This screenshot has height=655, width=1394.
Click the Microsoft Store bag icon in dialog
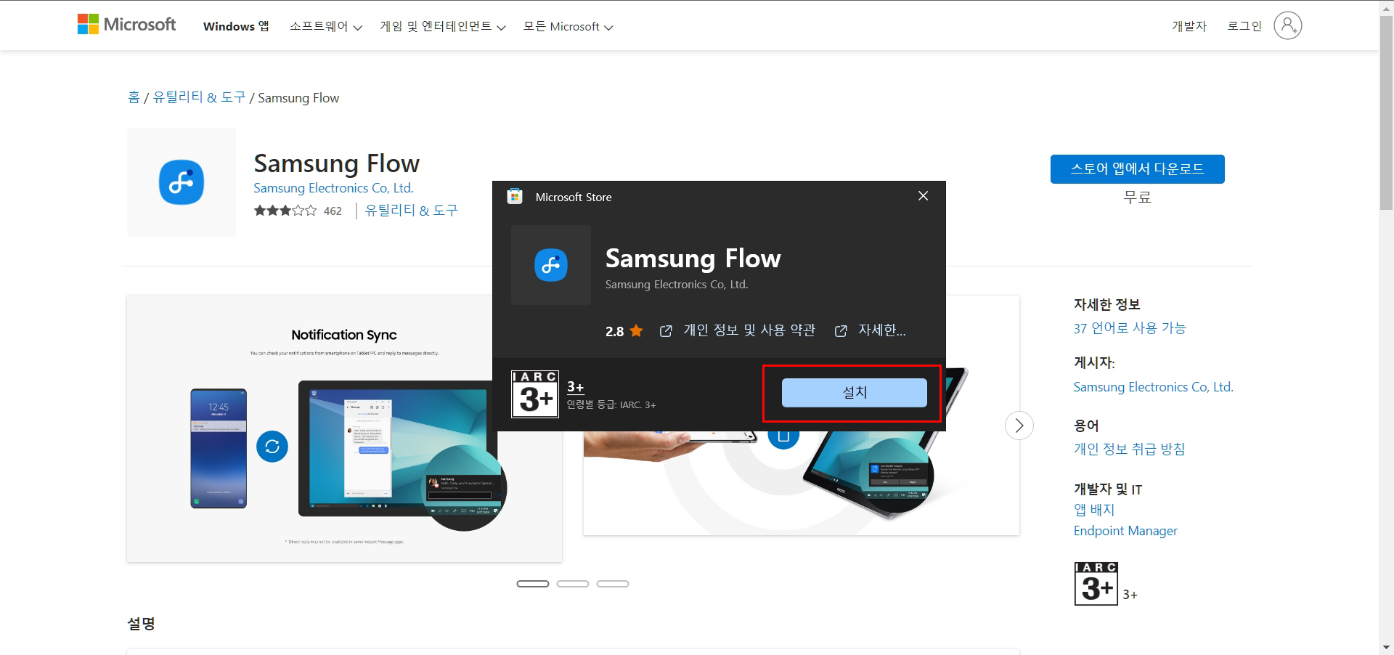tap(515, 197)
